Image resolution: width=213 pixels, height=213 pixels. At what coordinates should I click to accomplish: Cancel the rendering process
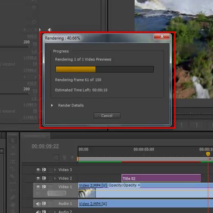107,115
